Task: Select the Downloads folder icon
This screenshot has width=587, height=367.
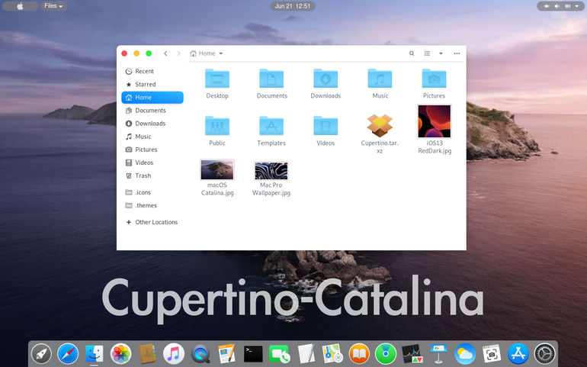Action: click(326, 79)
